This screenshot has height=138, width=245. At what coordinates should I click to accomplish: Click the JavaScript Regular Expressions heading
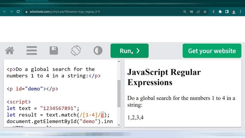coord(164,77)
